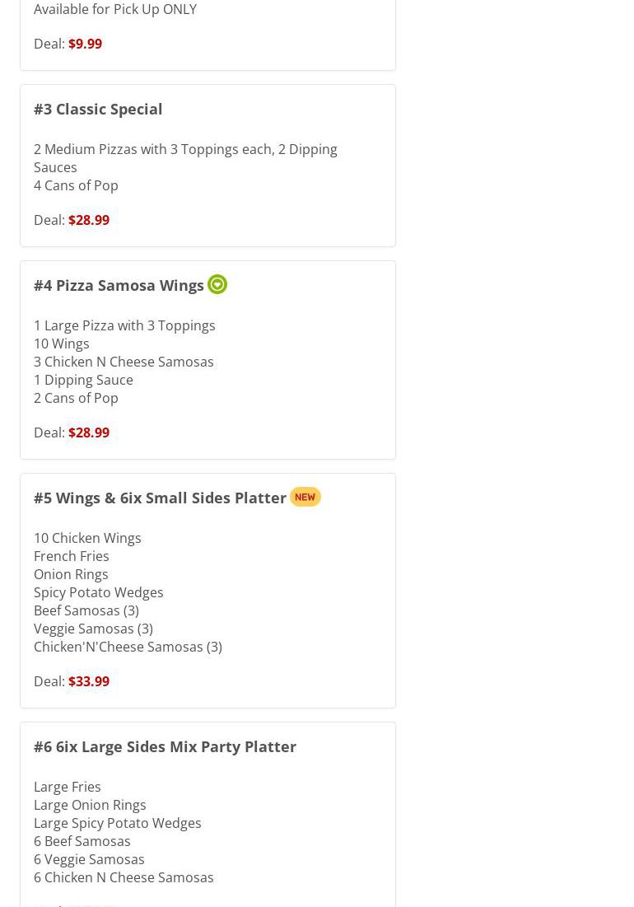
Task: Click the green icon beside Pizza Samosa Wings
Action: [x=217, y=284]
